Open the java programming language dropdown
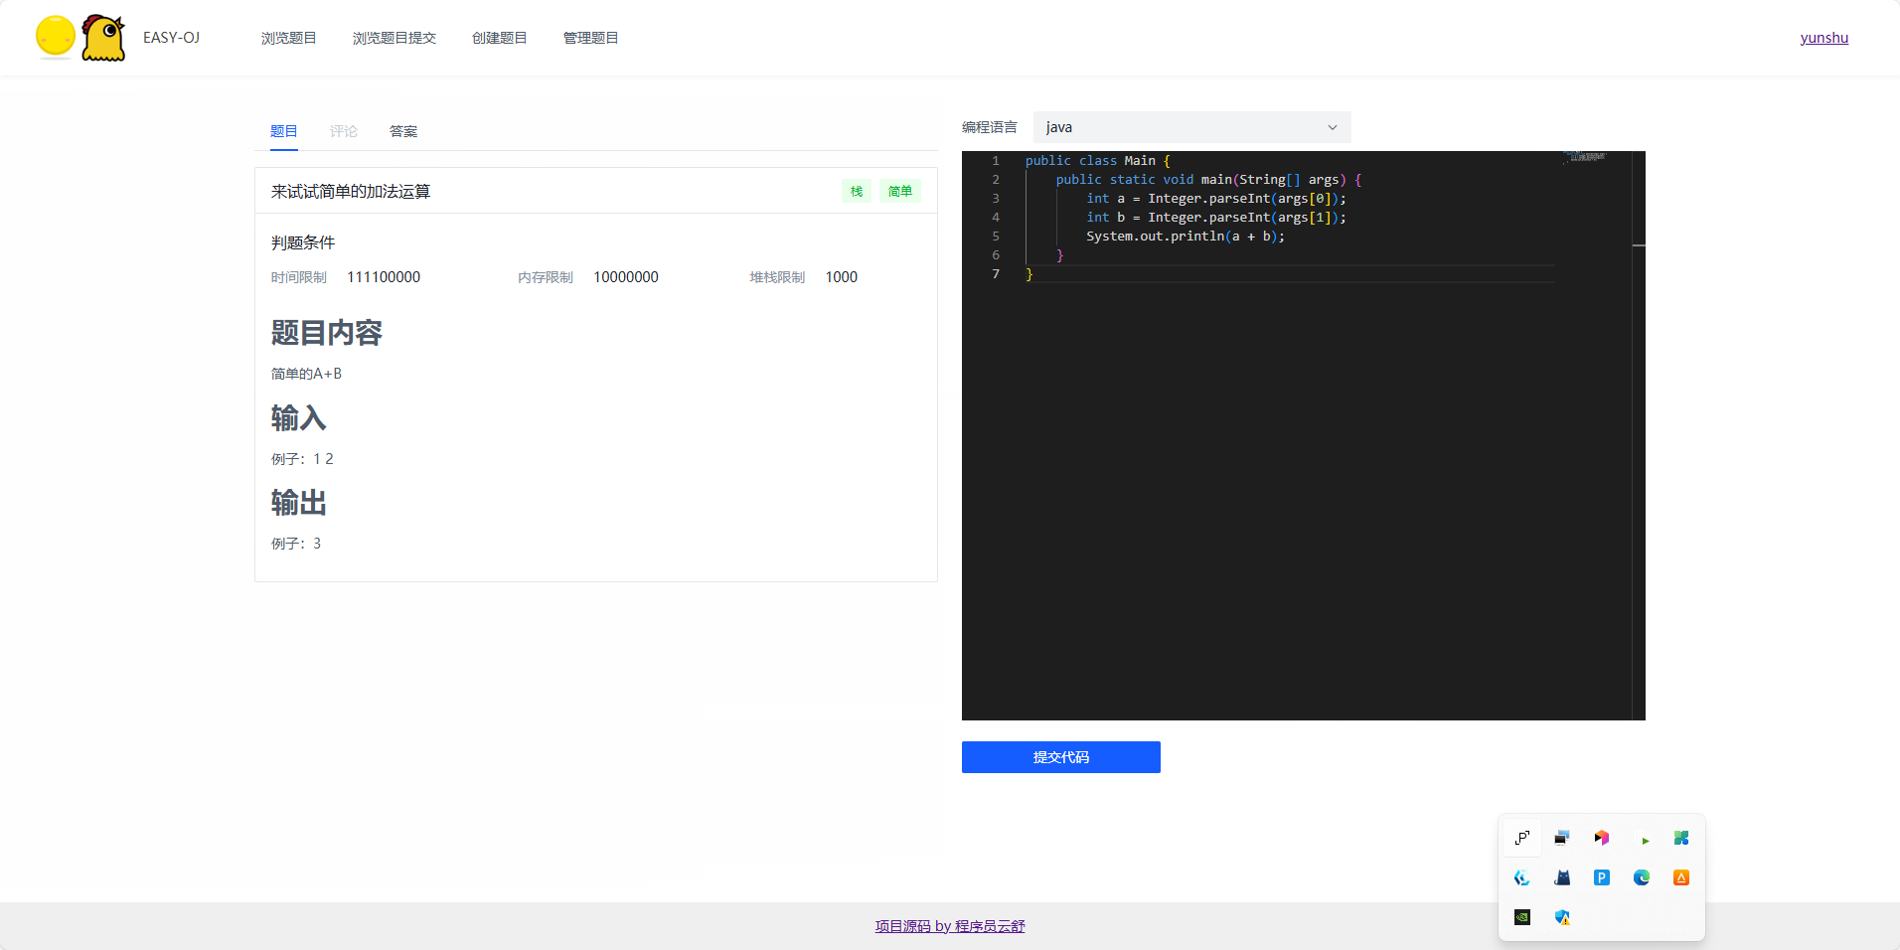 1189,127
